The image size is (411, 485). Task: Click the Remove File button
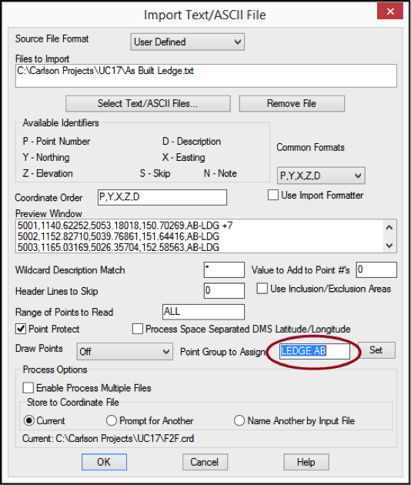(x=292, y=104)
